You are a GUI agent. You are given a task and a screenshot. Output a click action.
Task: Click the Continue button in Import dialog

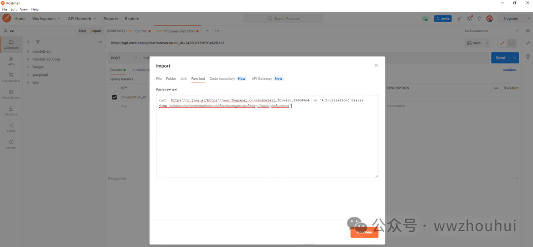pos(364,232)
